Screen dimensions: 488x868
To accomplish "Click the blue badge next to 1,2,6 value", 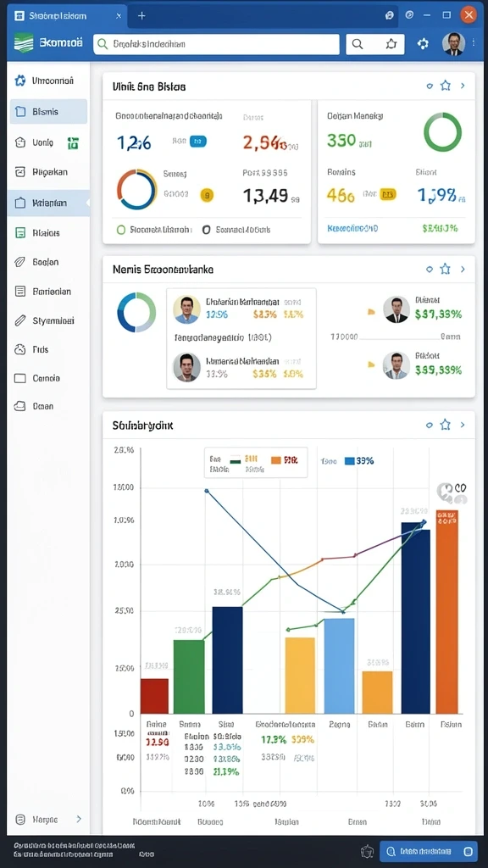I will tap(198, 142).
